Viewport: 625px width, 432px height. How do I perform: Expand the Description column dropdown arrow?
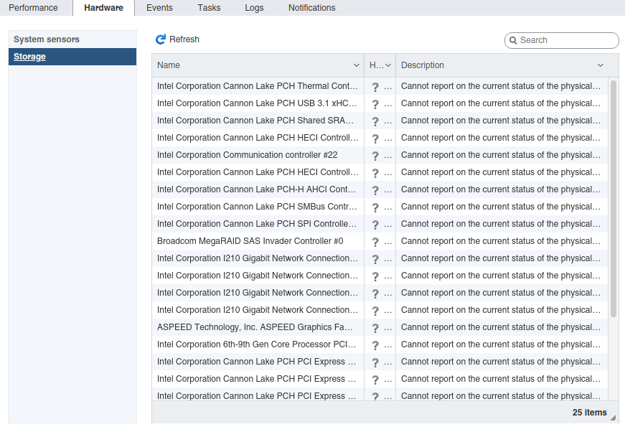(x=601, y=65)
